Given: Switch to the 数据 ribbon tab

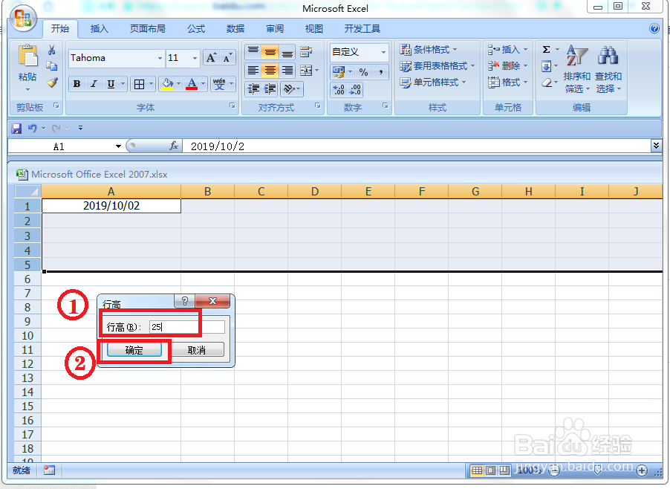Looking at the screenshot, I should coord(235,29).
